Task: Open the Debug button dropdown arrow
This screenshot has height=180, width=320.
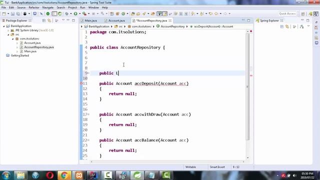Action: pos(71,13)
